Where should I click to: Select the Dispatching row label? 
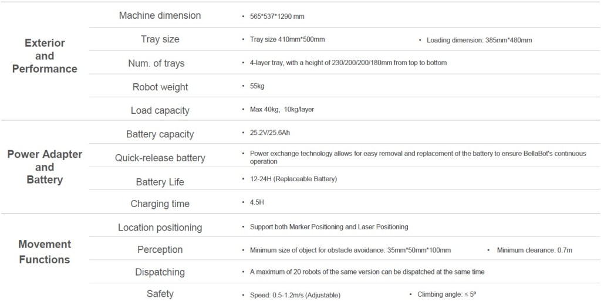tap(160, 272)
